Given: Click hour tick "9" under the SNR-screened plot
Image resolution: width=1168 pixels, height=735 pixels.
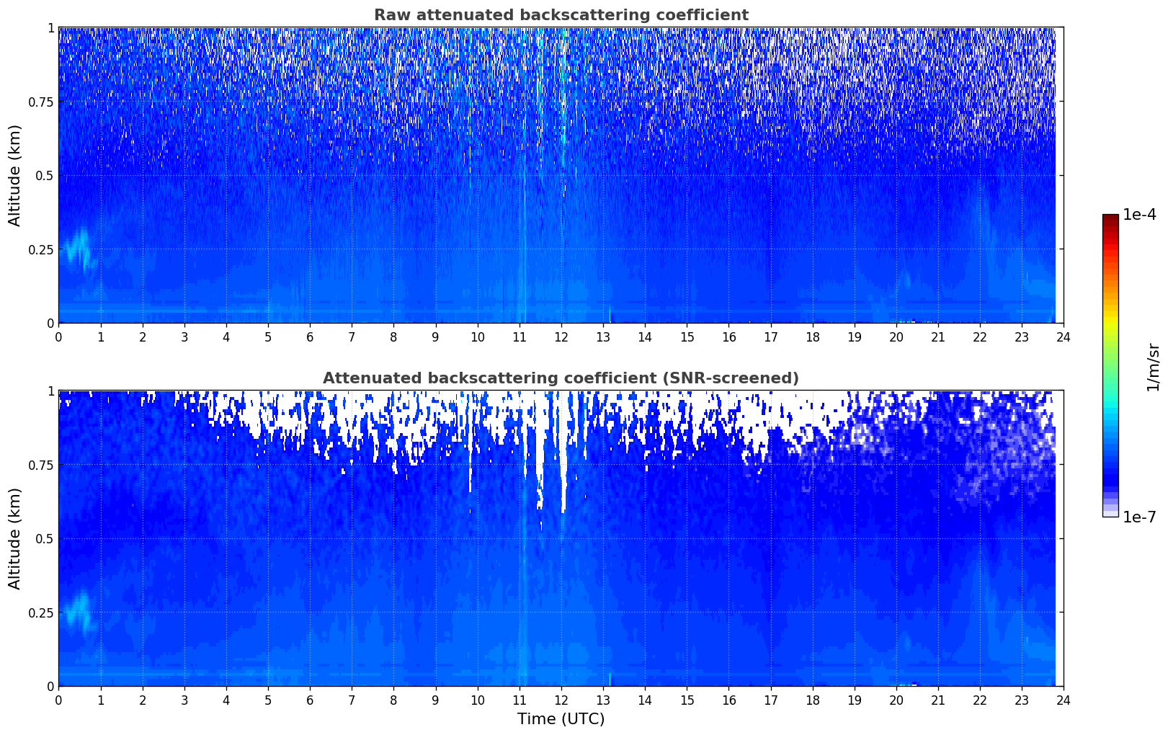Looking at the screenshot, I should (435, 700).
